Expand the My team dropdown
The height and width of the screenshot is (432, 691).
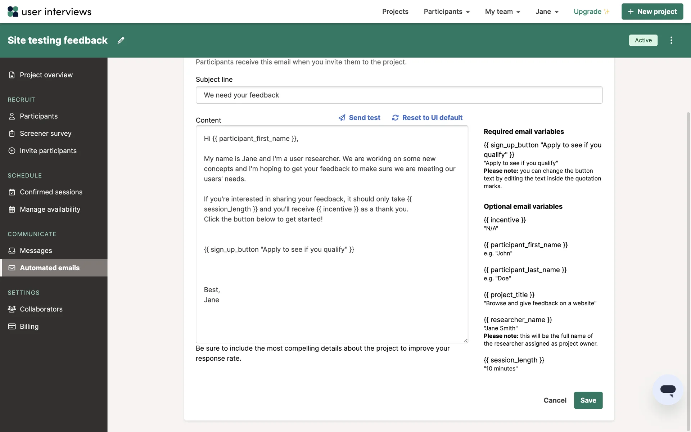click(x=502, y=12)
